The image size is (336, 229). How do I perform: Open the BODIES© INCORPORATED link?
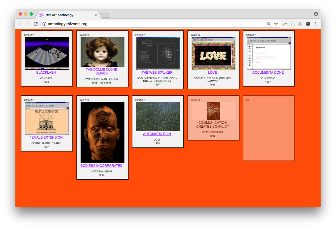101,166
